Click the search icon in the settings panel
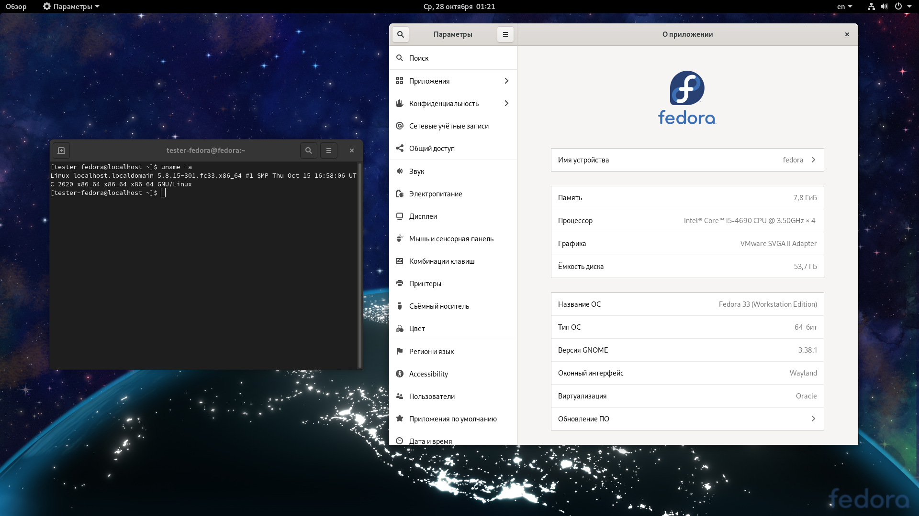 (401, 34)
